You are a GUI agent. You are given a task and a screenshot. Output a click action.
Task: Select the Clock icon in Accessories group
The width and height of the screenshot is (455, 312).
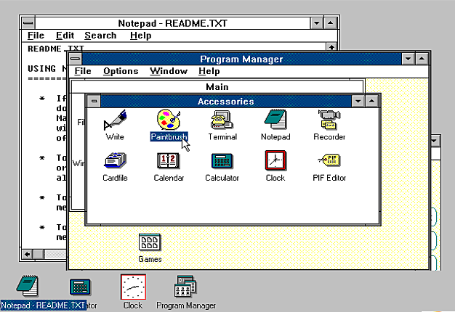[275, 160]
